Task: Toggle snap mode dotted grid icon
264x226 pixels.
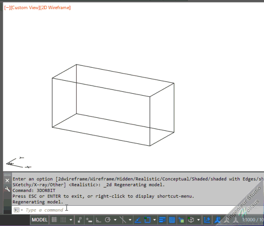Action: coord(63,220)
